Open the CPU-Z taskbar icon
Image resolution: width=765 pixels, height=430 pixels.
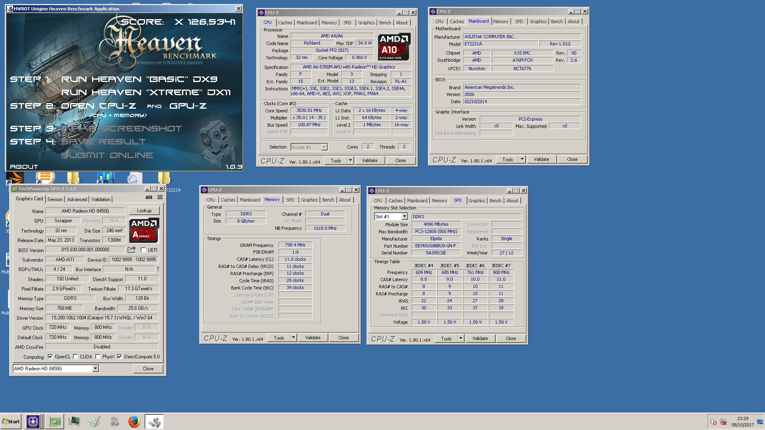point(33,422)
